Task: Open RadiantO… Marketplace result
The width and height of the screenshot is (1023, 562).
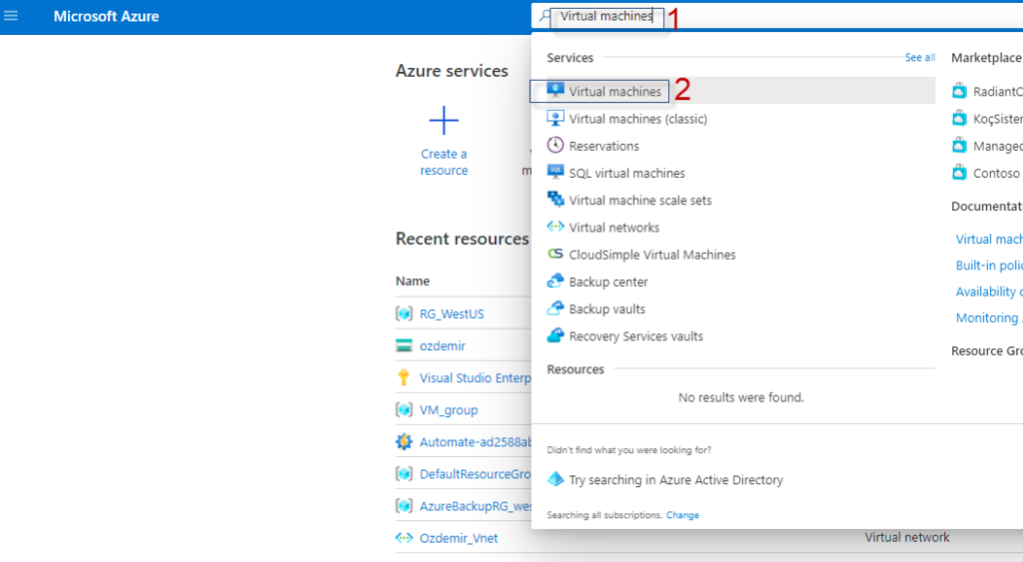Action: click(x=998, y=92)
